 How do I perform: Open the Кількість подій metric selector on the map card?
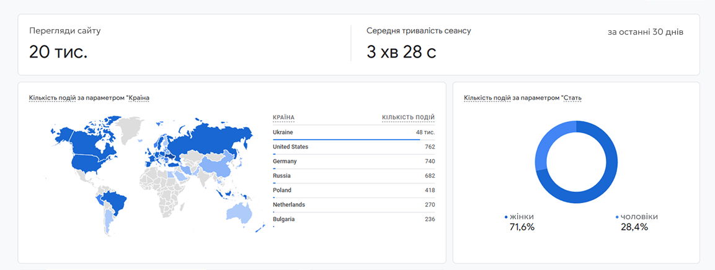coord(52,98)
